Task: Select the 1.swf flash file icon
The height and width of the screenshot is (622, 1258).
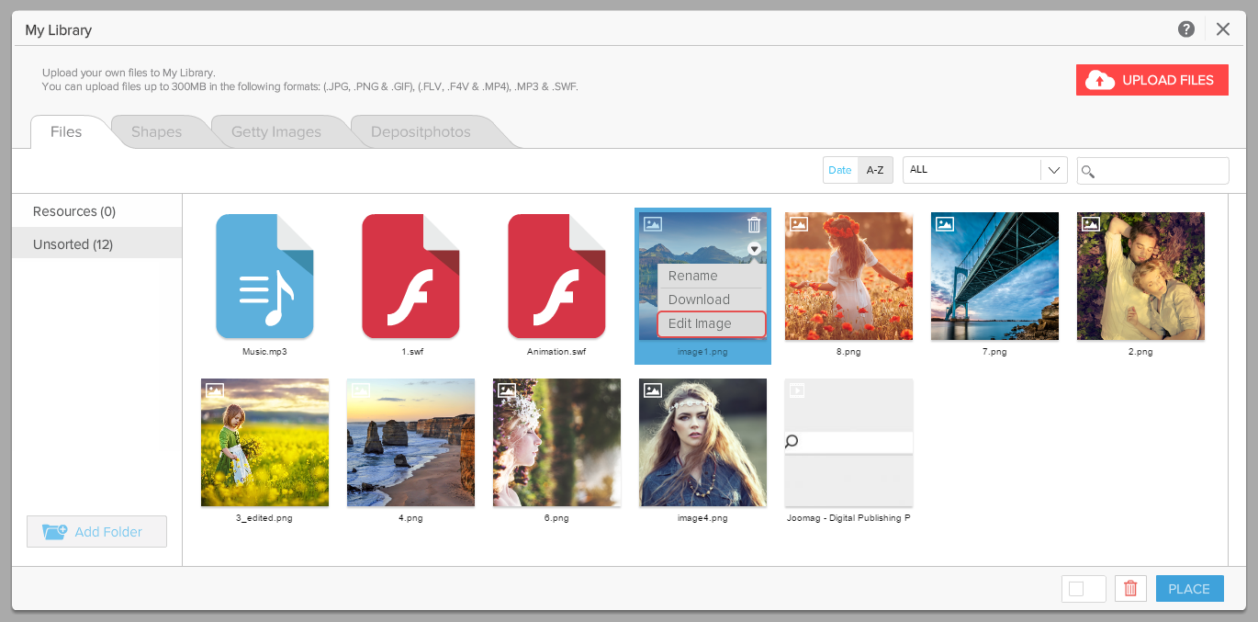Action: [x=410, y=276]
